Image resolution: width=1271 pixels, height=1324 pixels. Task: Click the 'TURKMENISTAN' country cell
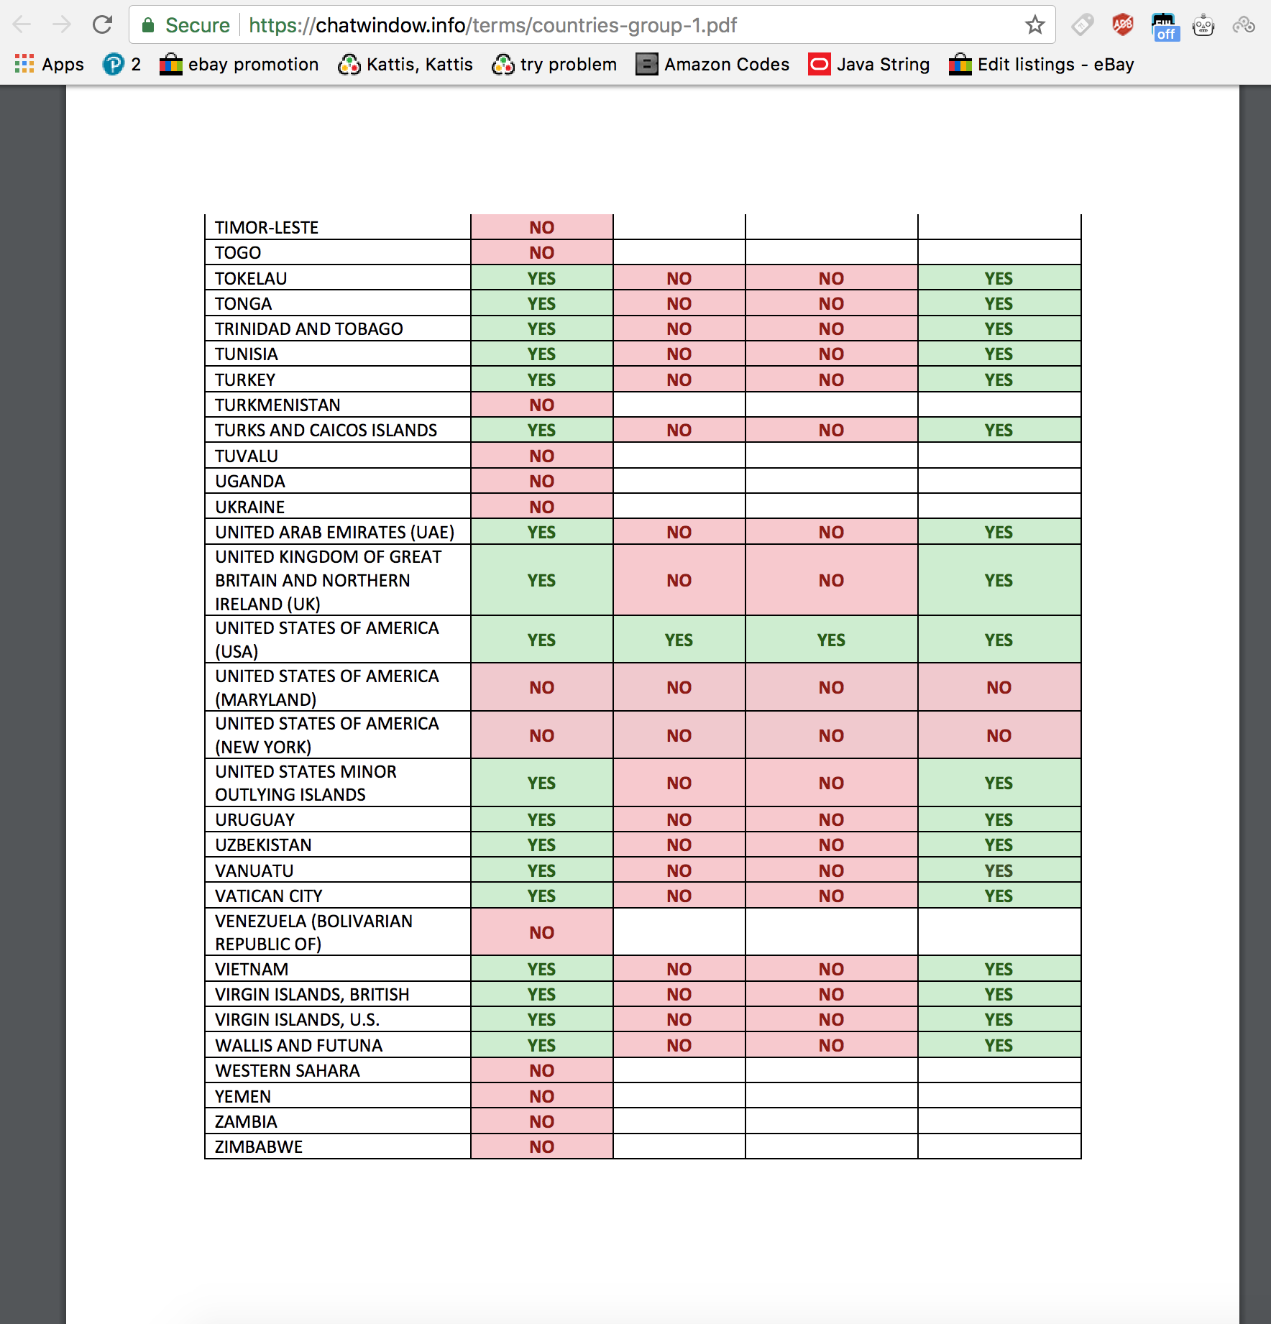[338, 405]
